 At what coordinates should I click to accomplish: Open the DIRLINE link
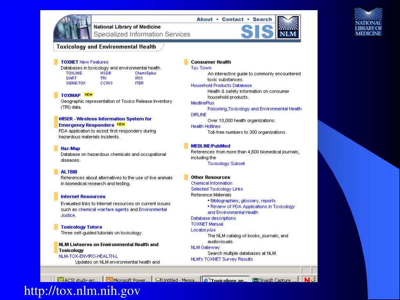click(198, 115)
